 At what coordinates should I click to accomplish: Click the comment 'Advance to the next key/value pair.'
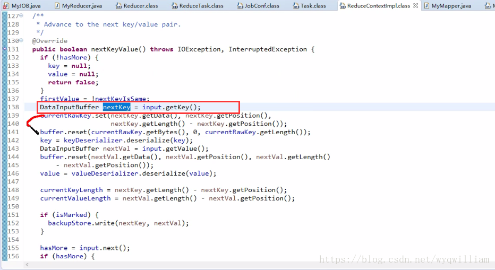point(112,24)
